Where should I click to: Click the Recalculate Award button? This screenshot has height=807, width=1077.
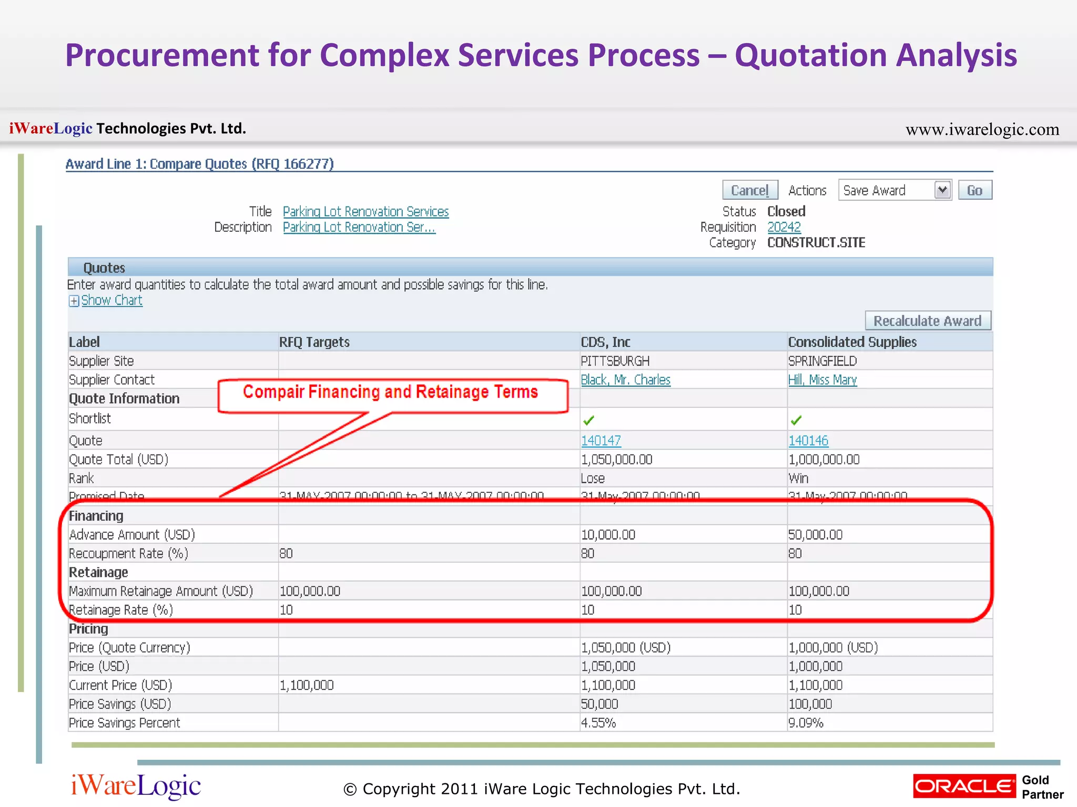(x=928, y=320)
